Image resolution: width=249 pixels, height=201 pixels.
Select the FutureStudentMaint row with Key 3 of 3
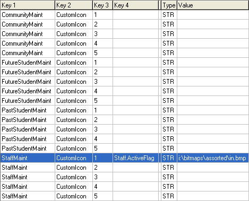[x=124, y=82]
